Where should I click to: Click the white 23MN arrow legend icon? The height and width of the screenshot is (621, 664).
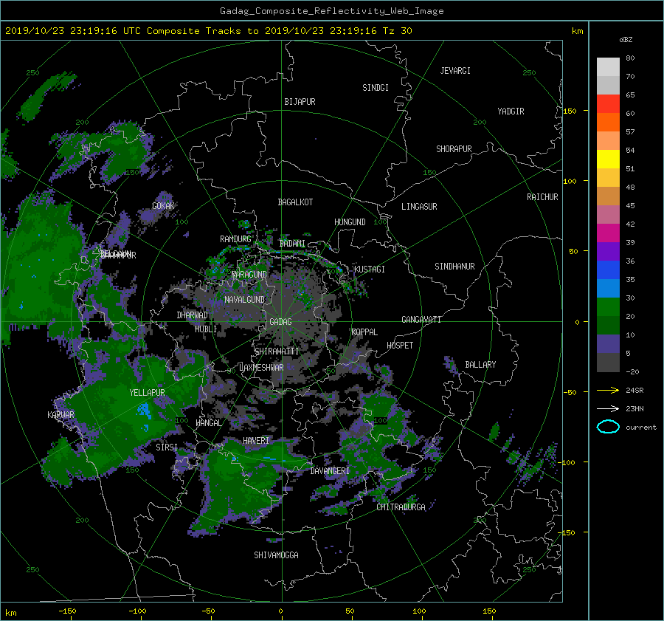(608, 408)
